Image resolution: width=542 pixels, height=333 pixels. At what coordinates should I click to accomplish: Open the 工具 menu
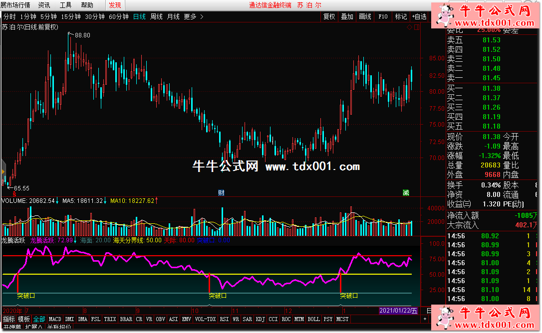click(65, 5)
